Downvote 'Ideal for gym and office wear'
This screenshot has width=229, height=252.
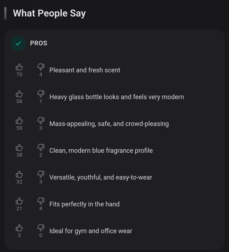[41, 228]
